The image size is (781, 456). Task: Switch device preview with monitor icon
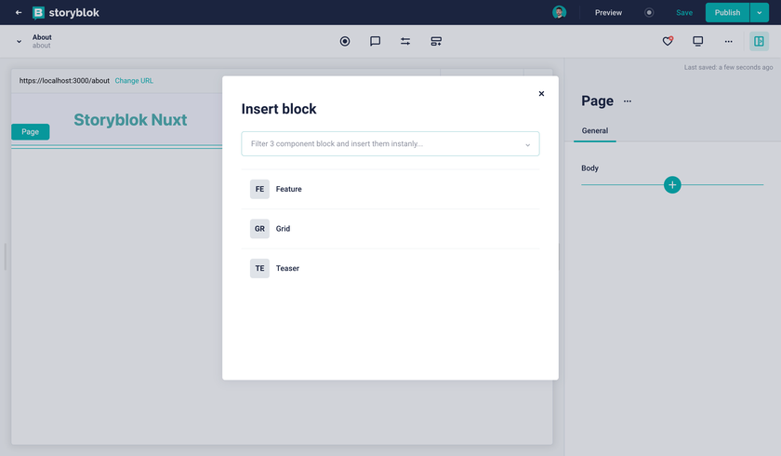pos(698,41)
